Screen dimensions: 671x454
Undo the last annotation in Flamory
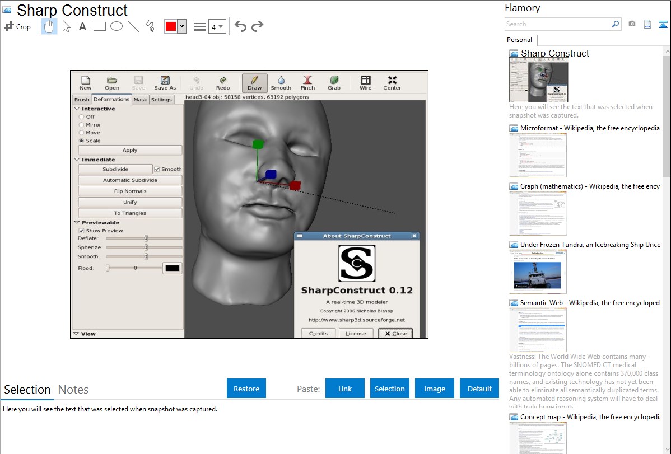(x=240, y=26)
